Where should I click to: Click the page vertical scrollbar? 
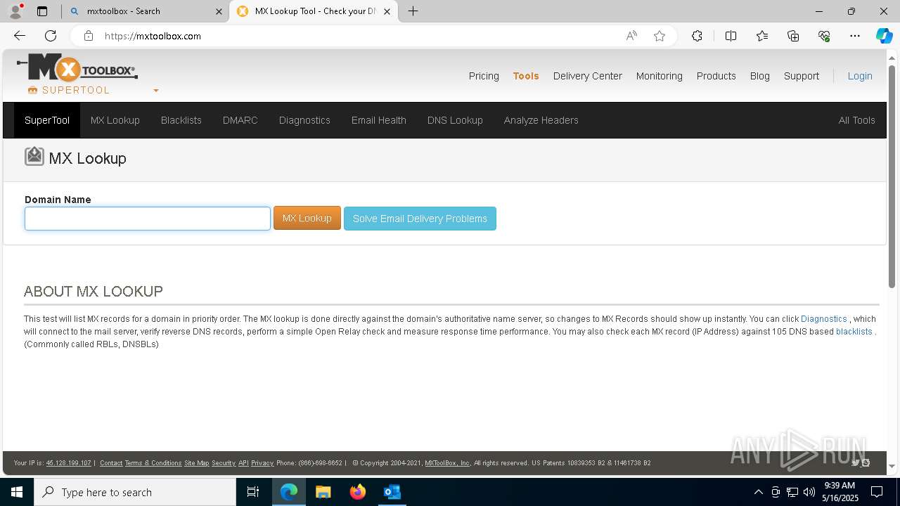click(x=892, y=176)
